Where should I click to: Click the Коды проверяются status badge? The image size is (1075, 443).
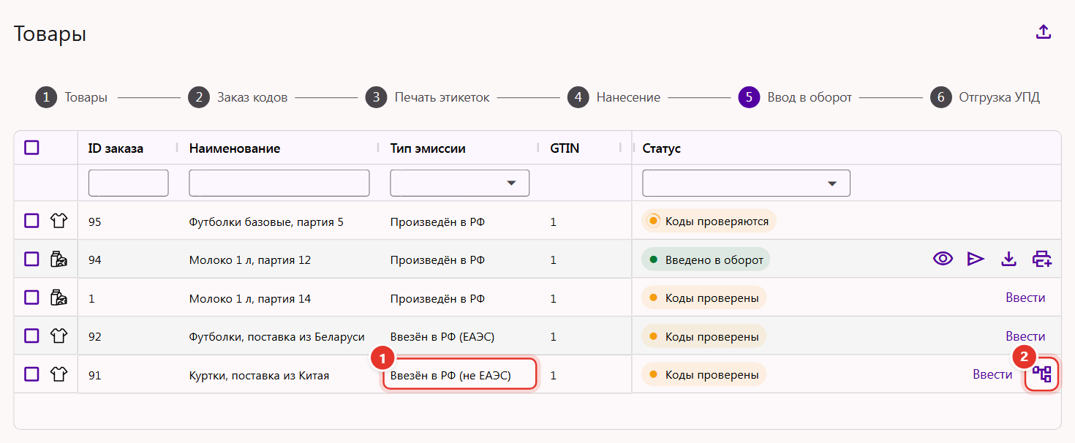click(x=709, y=221)
